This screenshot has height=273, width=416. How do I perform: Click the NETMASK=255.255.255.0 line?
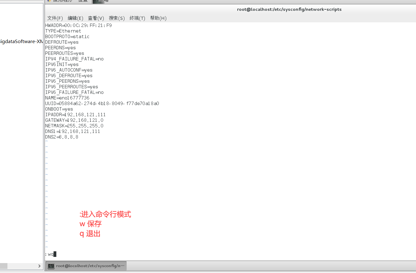coord(74,126)
